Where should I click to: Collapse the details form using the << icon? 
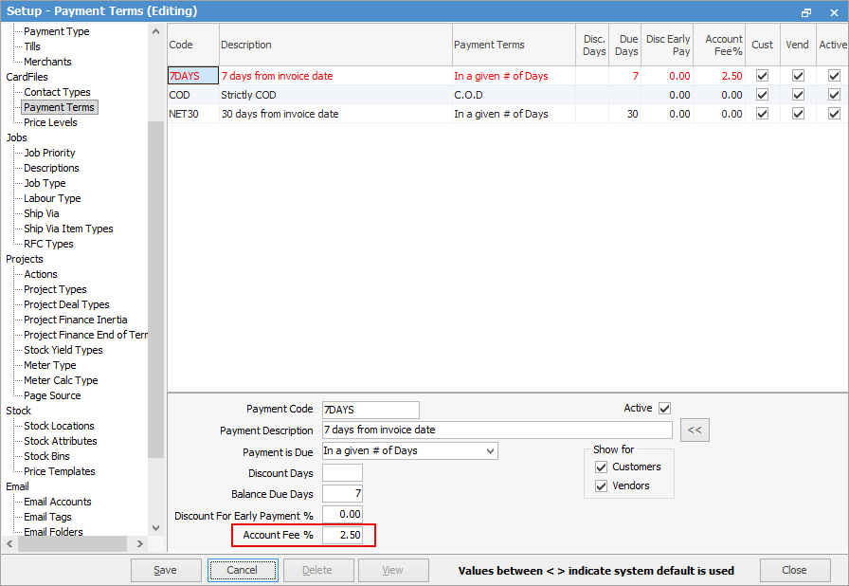tap(695, 430)
